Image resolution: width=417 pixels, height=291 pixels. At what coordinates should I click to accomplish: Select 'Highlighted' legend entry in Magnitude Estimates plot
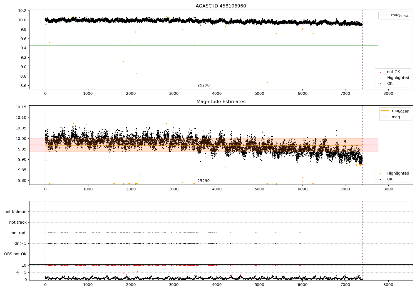(398, 173)
